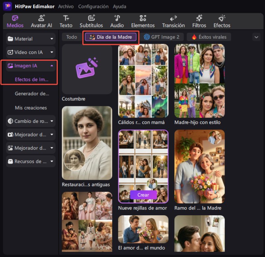Open the Audio tool icon
This screenshot has height=257, width=265.
[117, 18]
